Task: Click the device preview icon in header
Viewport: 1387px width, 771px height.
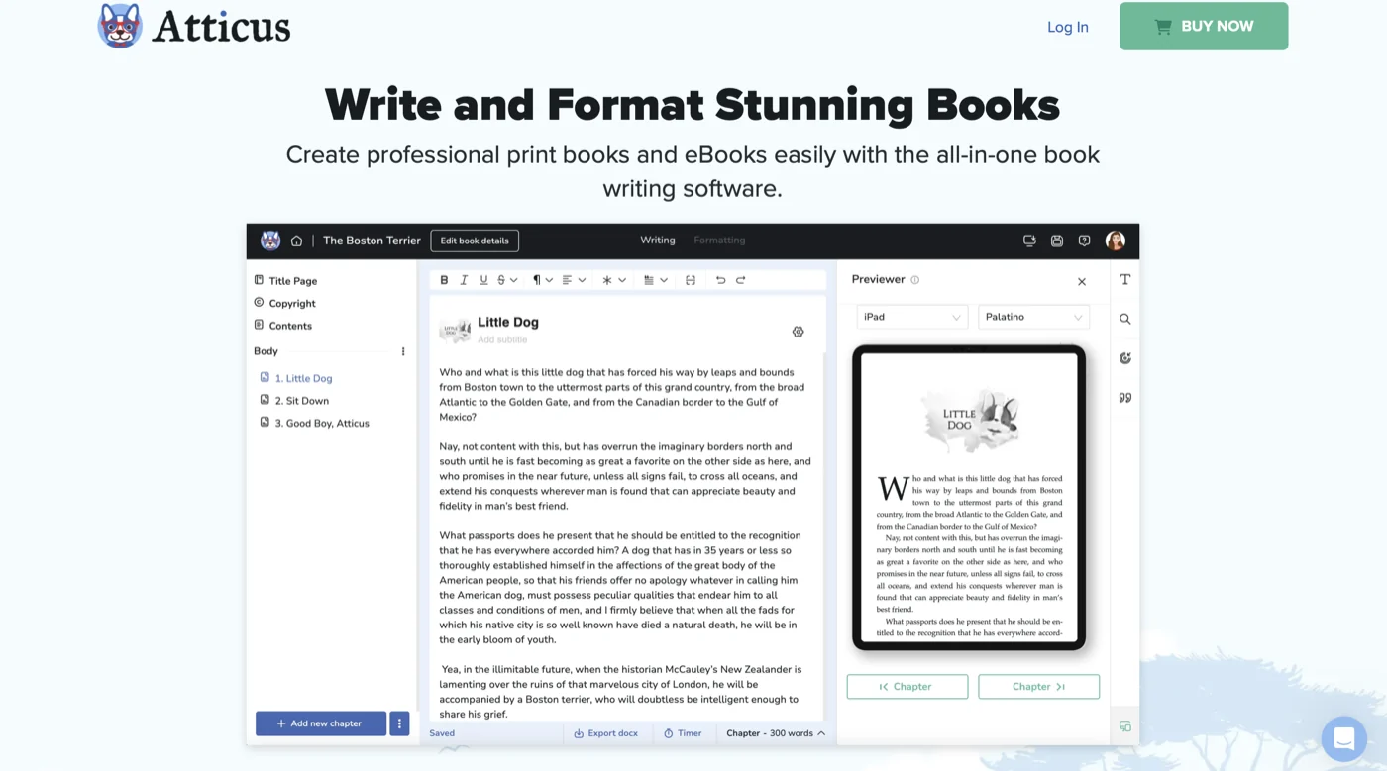Action: 1029,241
